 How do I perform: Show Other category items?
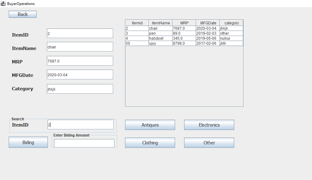tap(209, 142)
